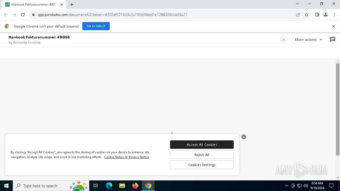Viewport: 340px width, 191px height.
Task: Click the address bar URL
Action: pos(112,15)
